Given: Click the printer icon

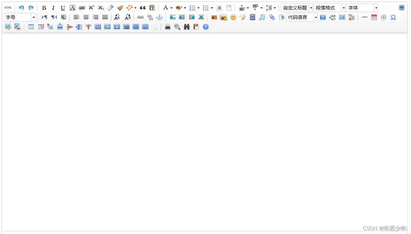Looking at the screenshot, I should point(168,27).
